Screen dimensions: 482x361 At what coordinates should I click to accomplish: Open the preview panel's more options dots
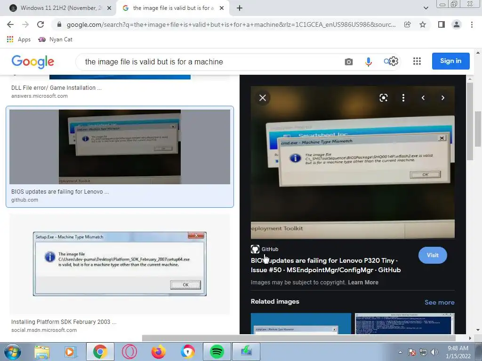click(x=403, y=98)
